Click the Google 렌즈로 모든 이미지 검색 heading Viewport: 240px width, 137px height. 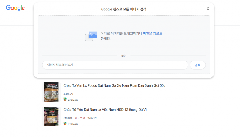pos(124,9)
